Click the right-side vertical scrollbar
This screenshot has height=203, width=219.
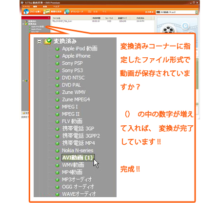(x=197, y=81)
